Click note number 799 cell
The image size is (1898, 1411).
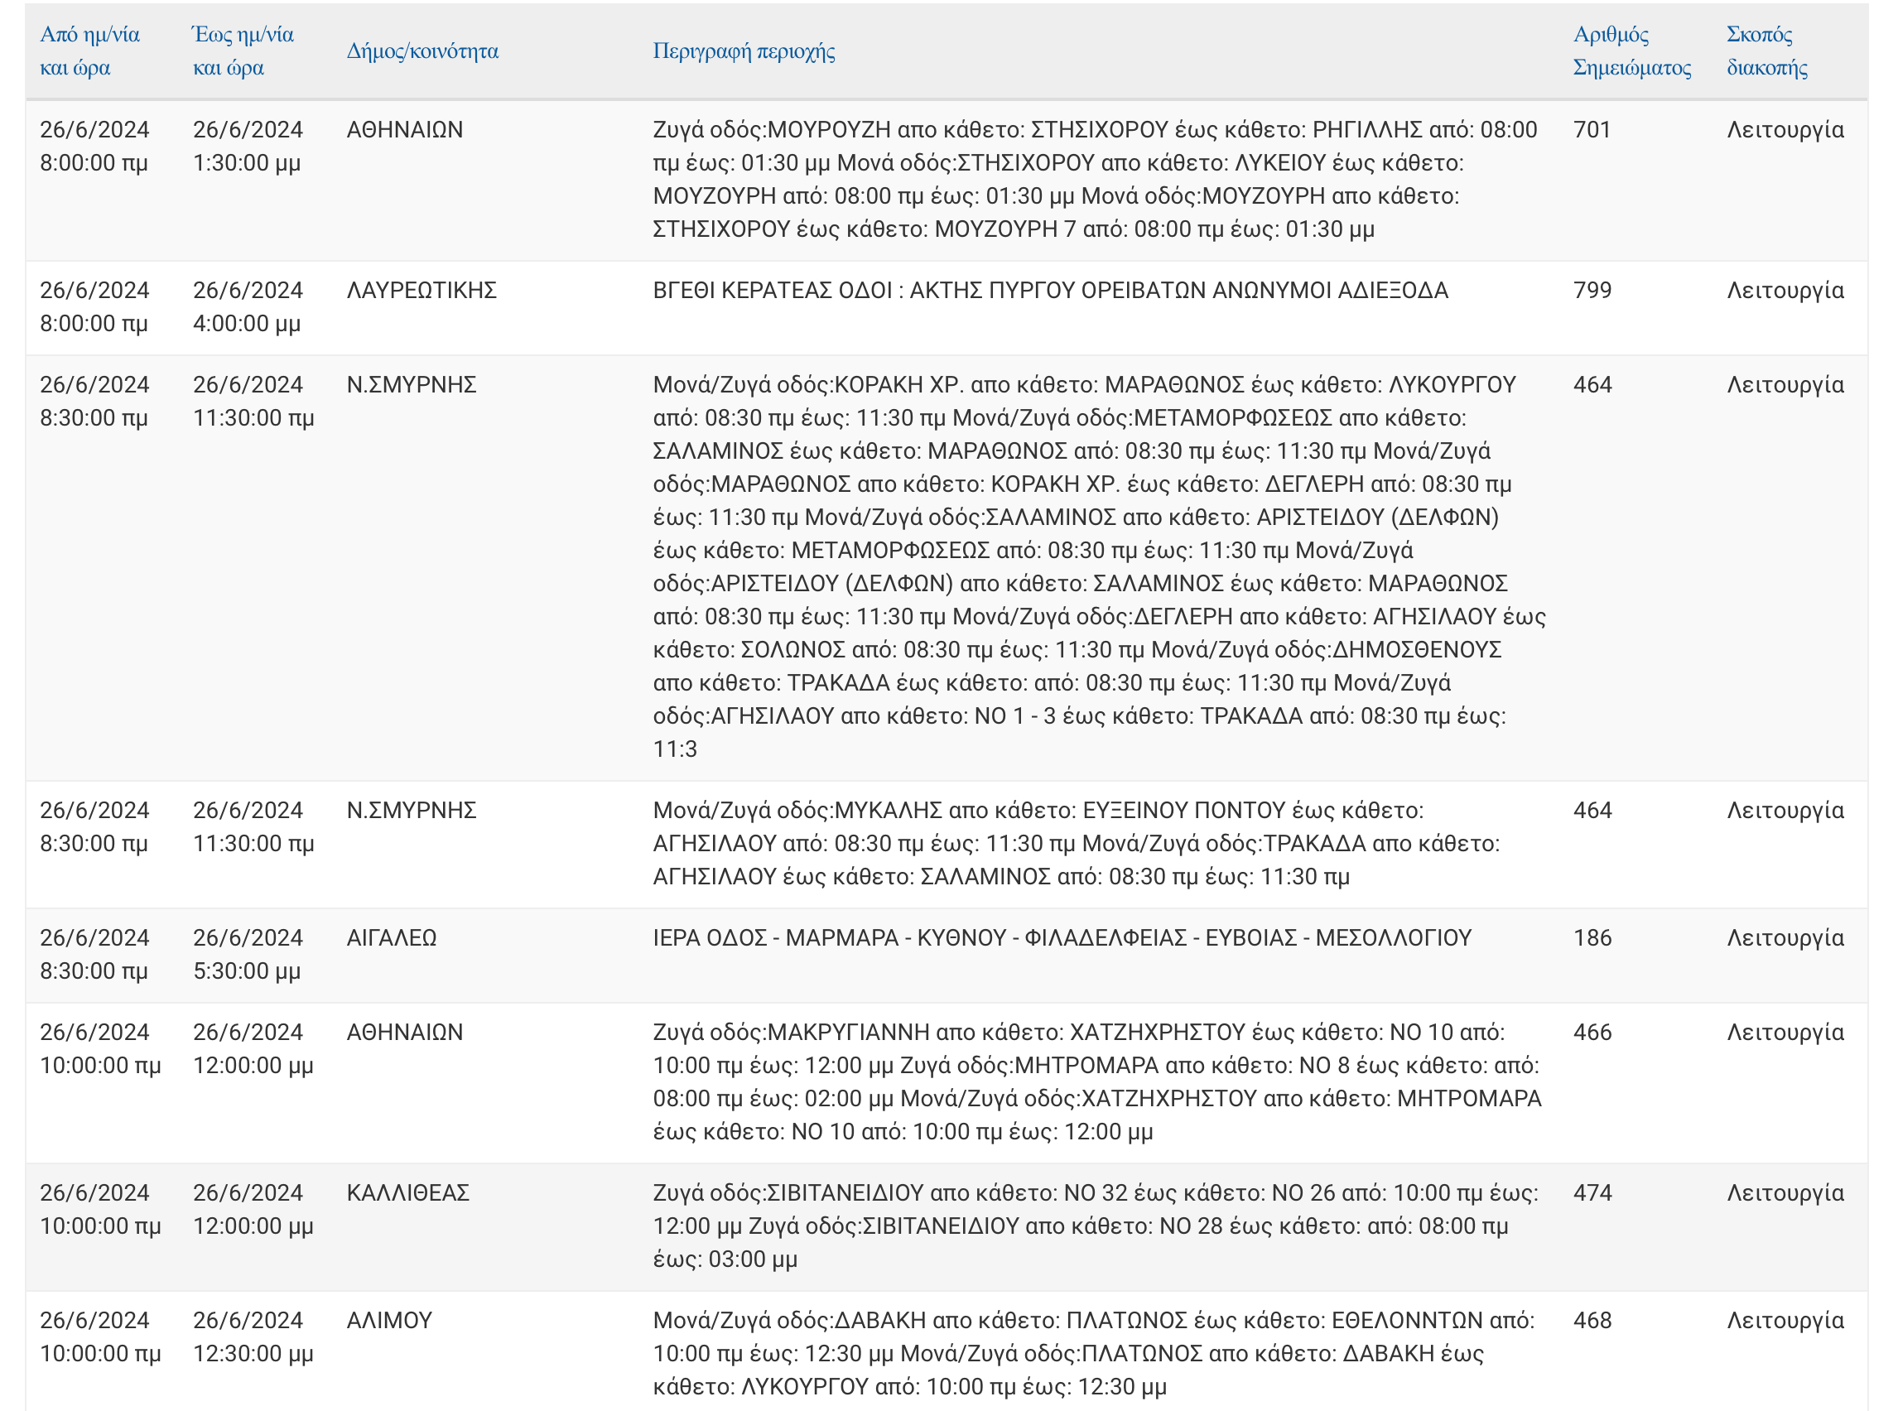[1592, 291]
